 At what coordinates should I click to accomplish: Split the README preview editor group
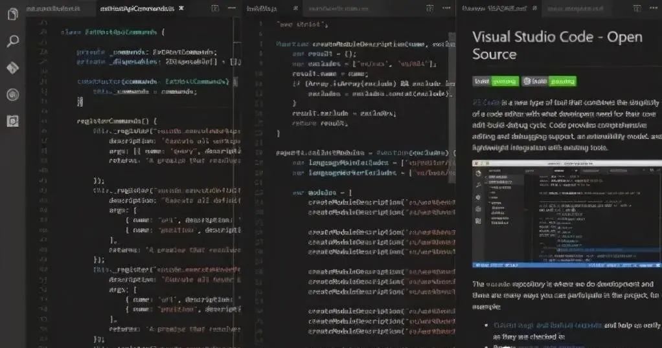pyautogui.click(x=637, y=8)
